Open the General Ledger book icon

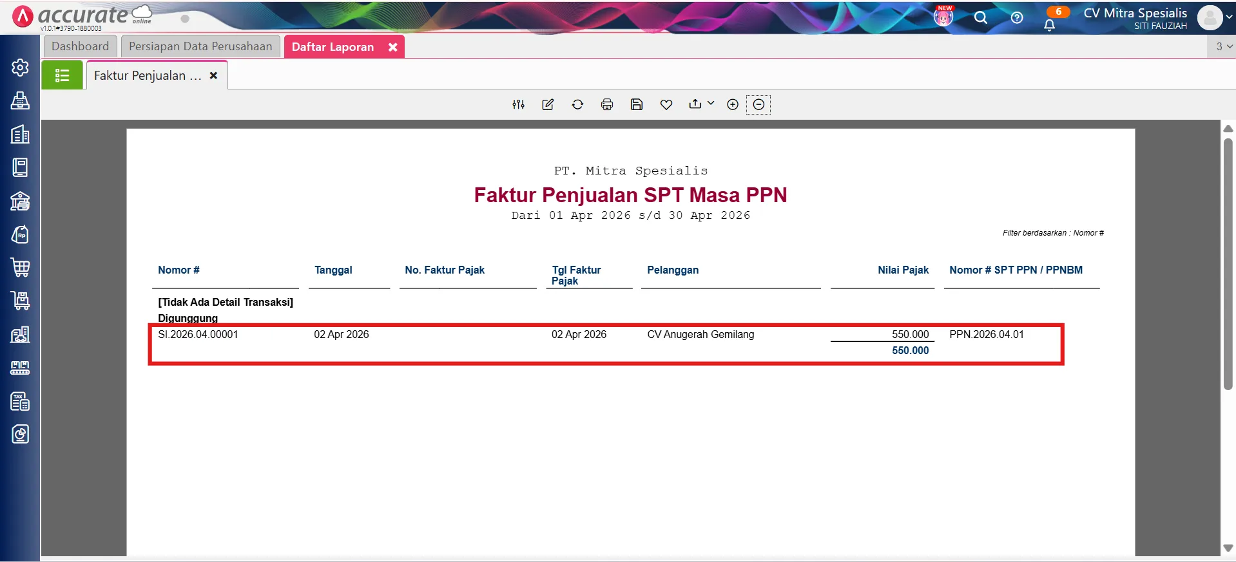(x=20, y=167)
